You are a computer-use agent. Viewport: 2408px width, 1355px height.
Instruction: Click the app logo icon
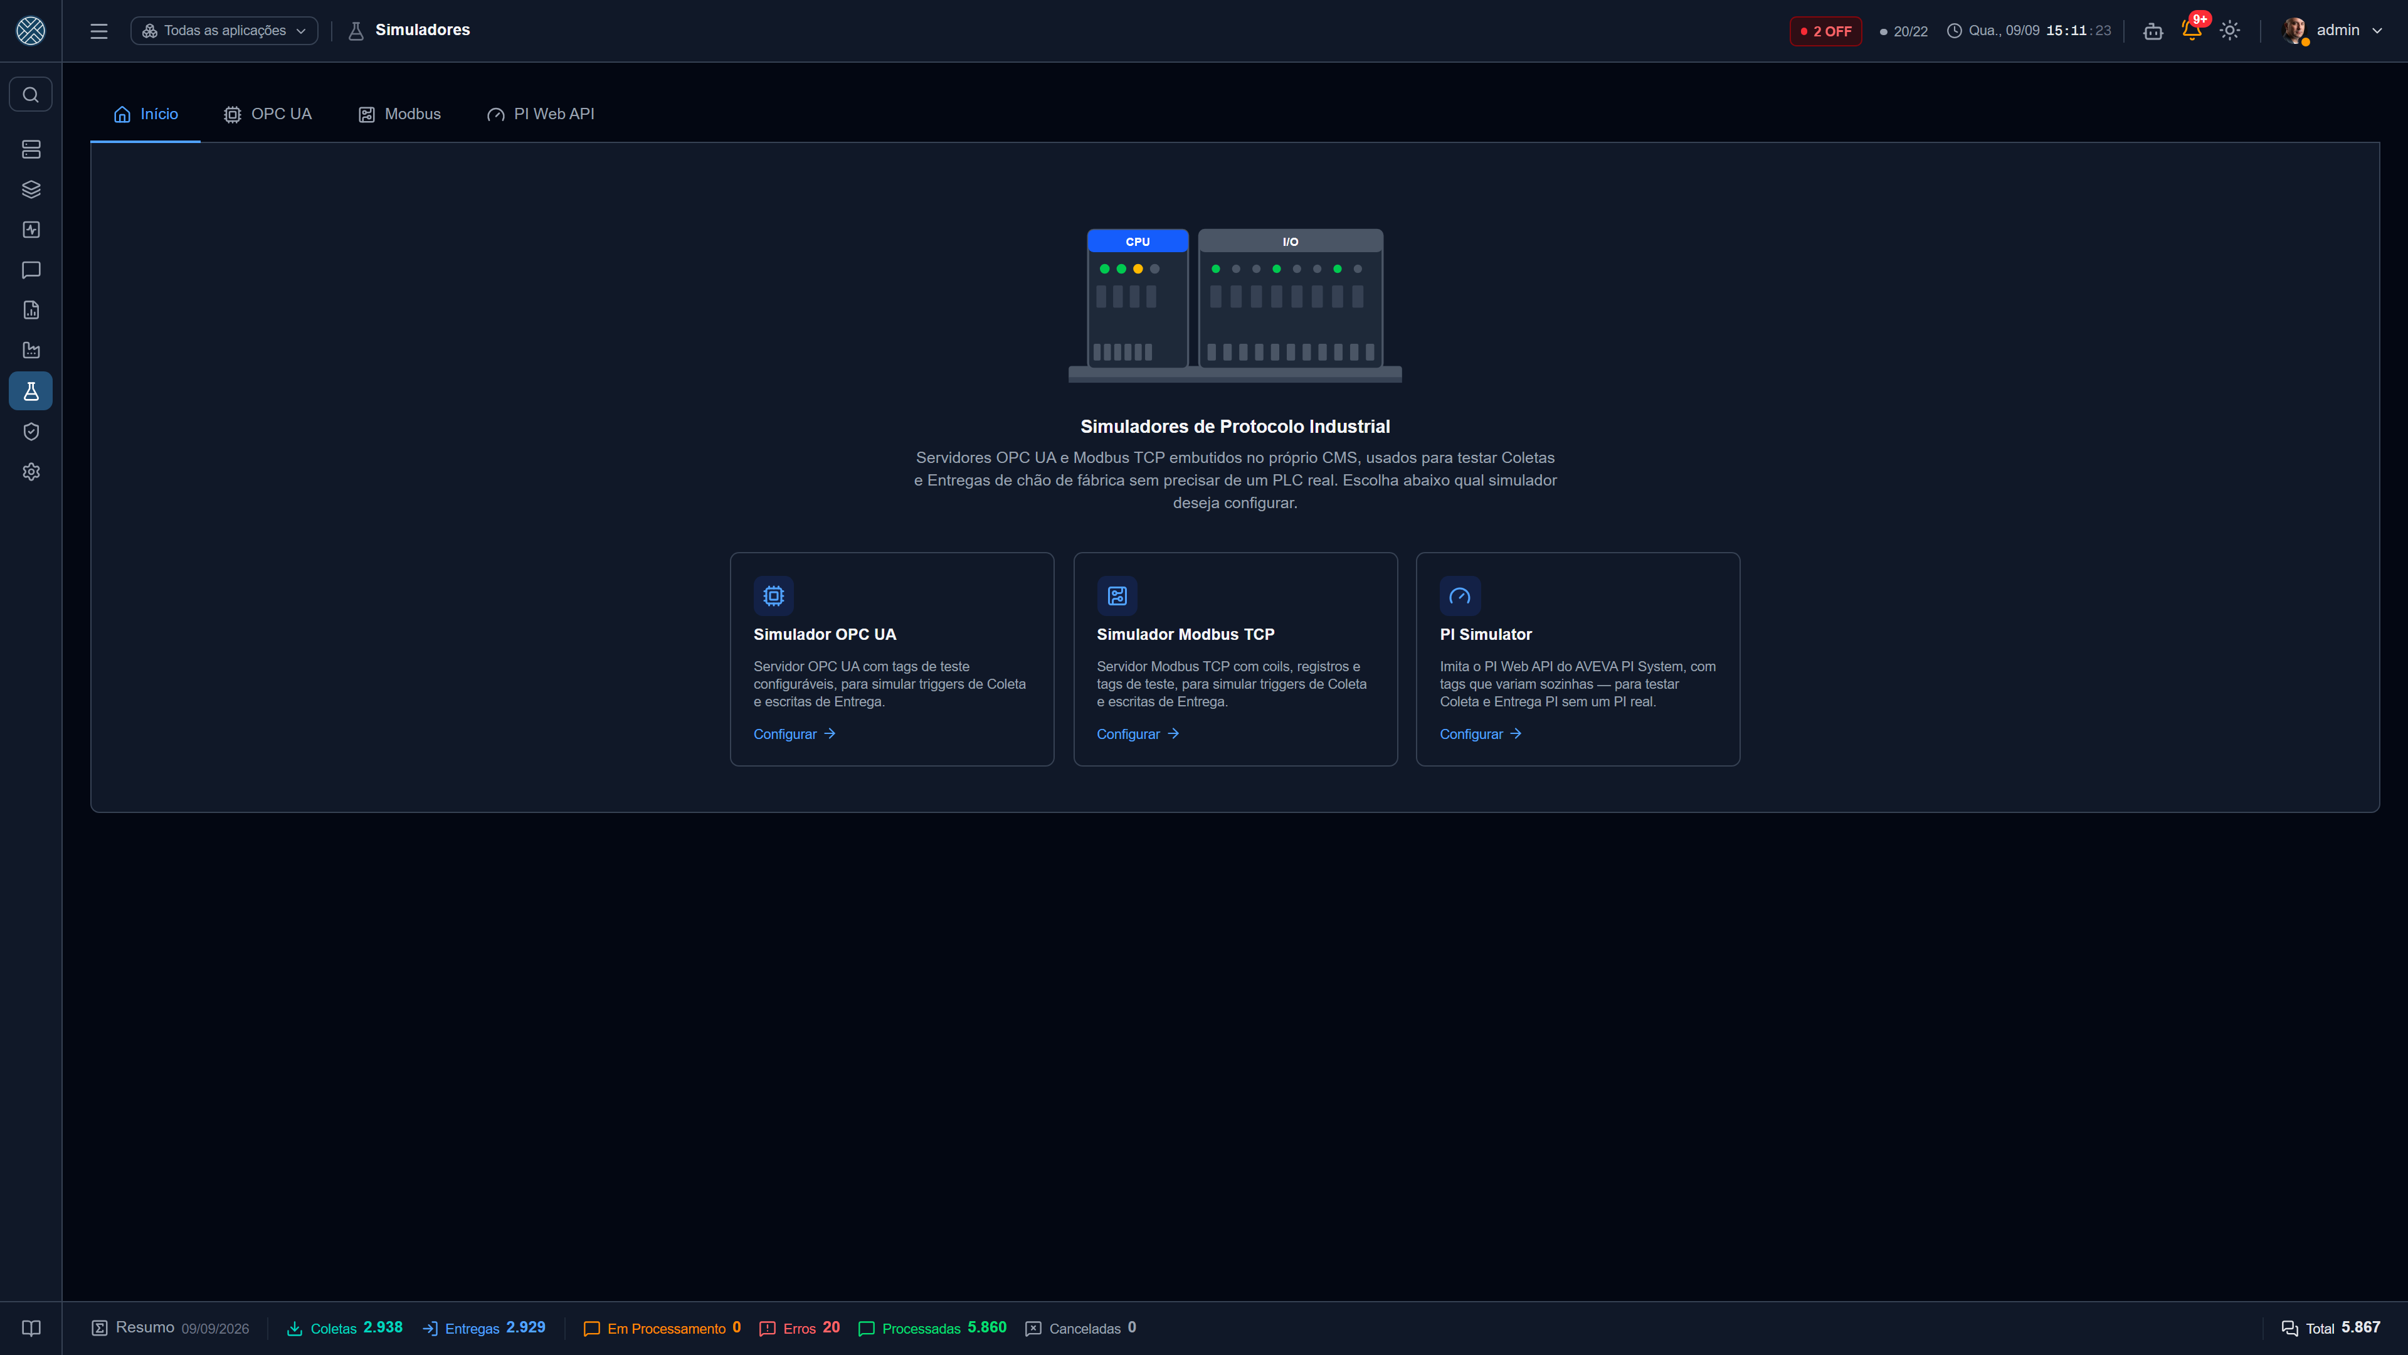click(31, 31)
